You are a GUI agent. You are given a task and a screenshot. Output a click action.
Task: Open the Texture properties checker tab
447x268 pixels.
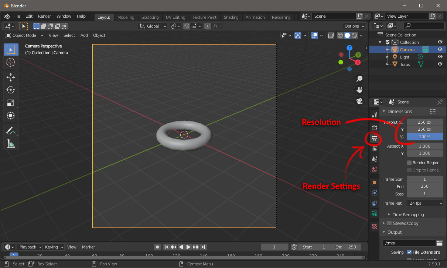(x=375, y=227)
